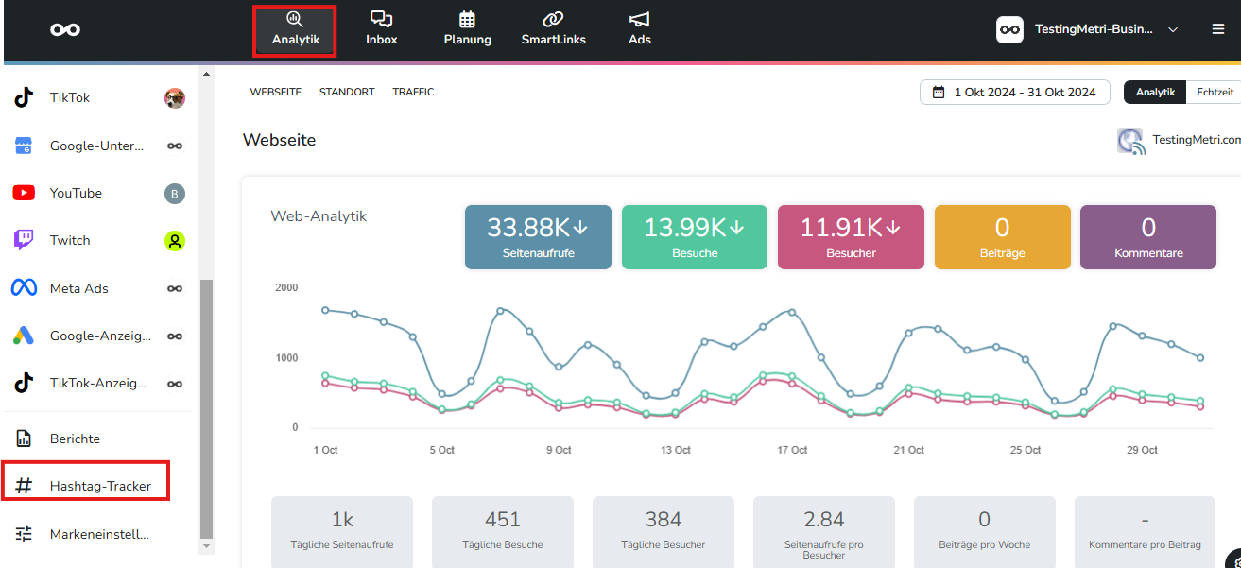Open SmartLinks chain icon
Viewport: 1241px width, 568px height.
[553, 19]
